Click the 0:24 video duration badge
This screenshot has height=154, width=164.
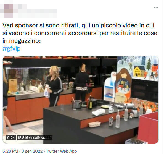point(11,138)
